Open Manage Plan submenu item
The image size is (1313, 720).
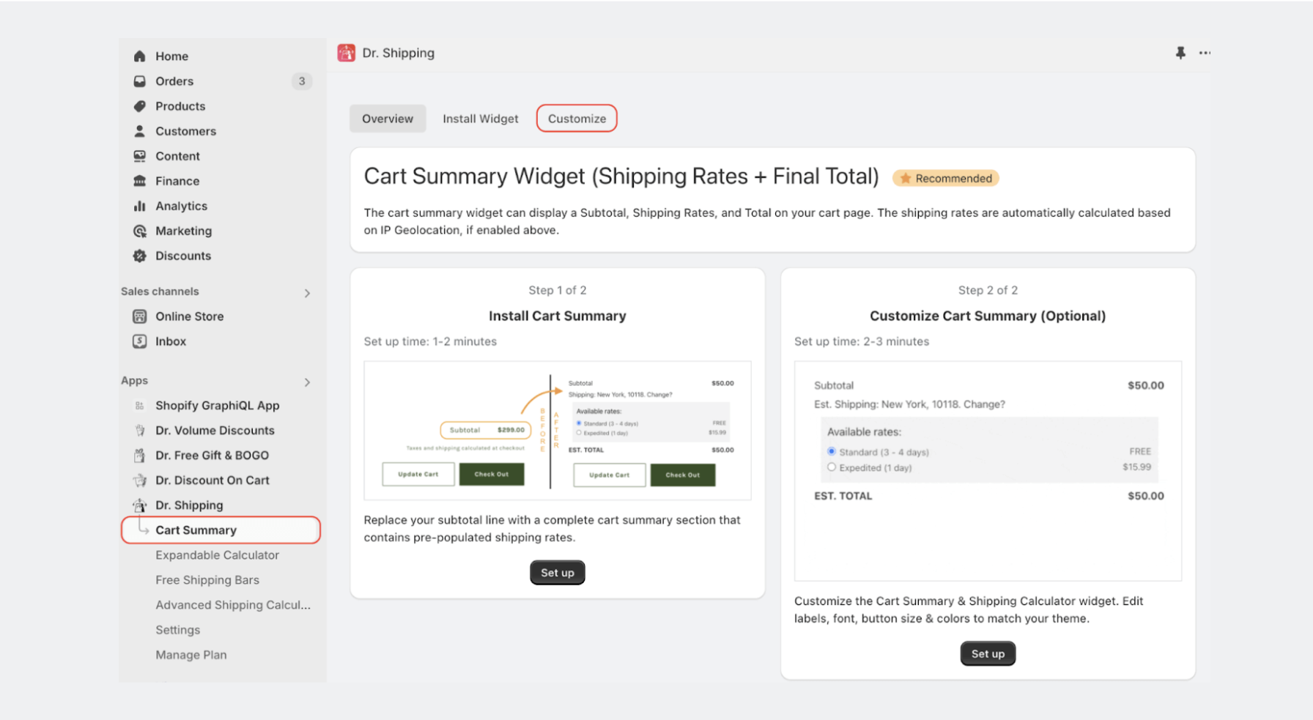[x=191, y=655]
